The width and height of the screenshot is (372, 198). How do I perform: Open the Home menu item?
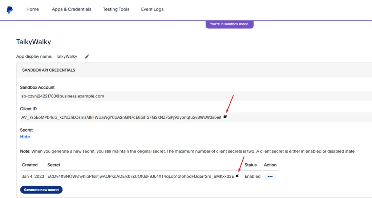click(32, 9)
